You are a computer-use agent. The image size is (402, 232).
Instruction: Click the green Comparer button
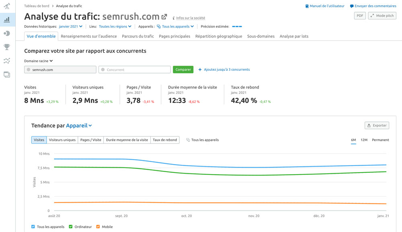tap(183, 70)
